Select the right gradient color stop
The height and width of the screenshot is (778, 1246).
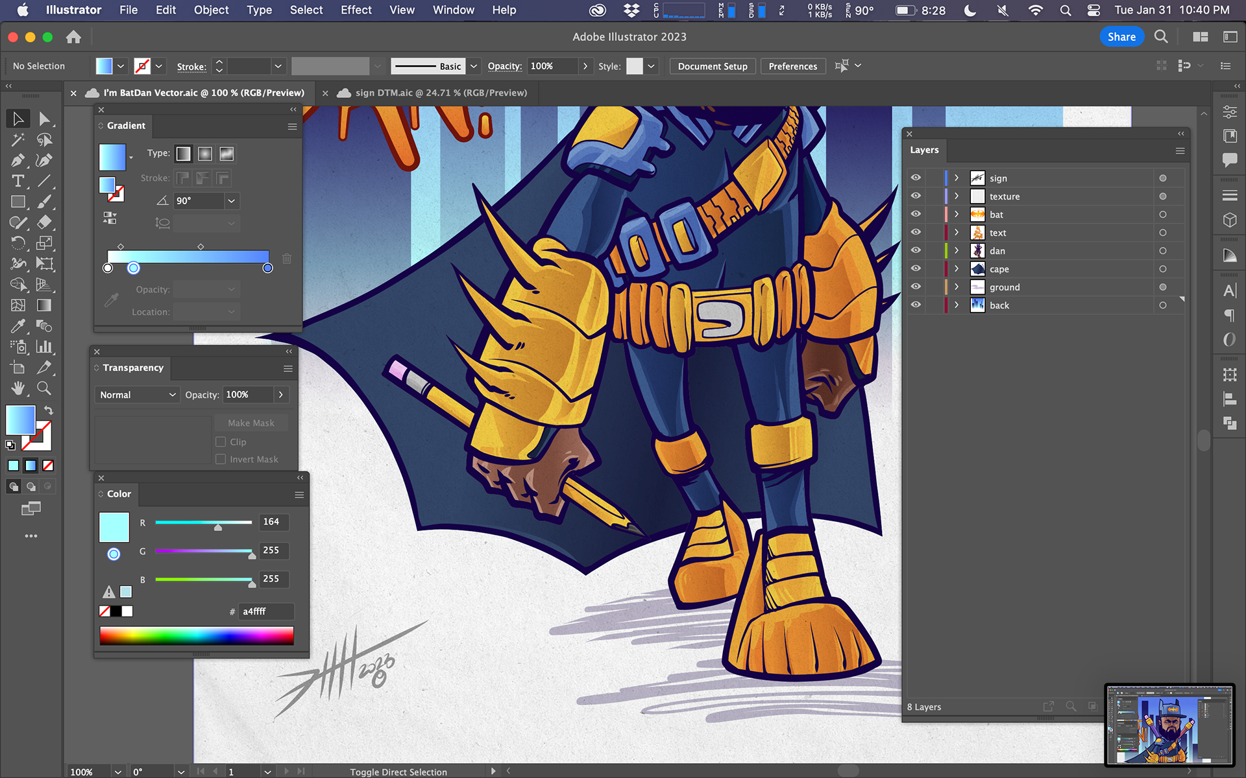[x=267, y=268]
